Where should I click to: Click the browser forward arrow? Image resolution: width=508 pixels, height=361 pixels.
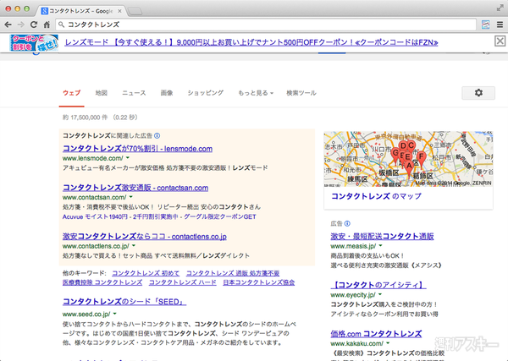pos(21,25)
